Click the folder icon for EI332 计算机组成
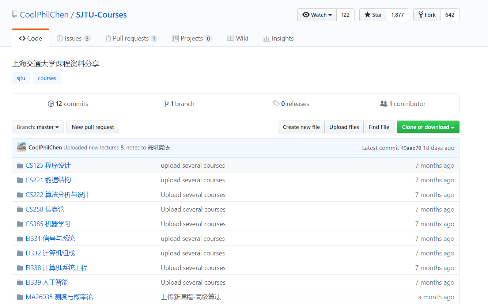488x304 pixels. pyautogui.click(x=20, y=253)
